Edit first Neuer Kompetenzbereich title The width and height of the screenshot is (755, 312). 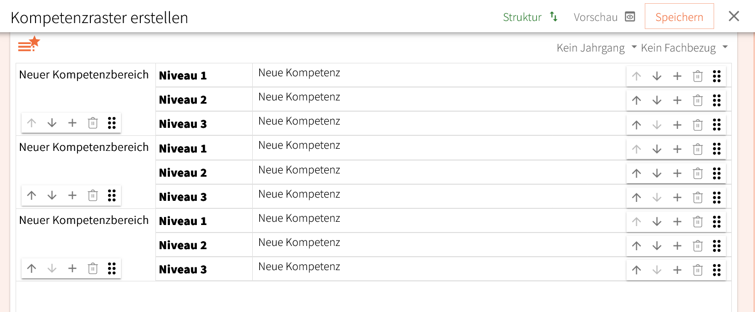click(x=84, y=75)
